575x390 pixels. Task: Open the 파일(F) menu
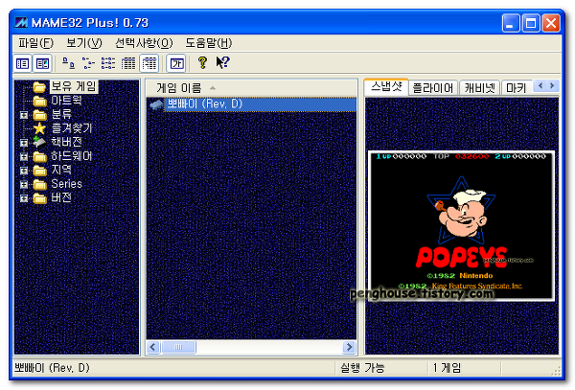pyautogui.click(x=36, y=43)
